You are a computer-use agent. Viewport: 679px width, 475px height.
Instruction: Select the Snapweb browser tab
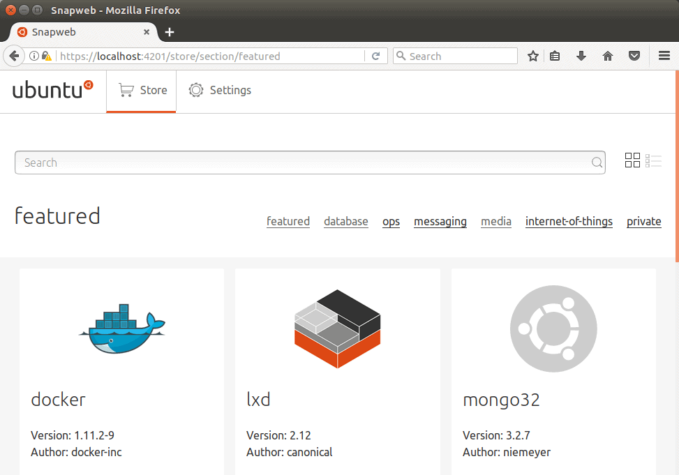84,32
